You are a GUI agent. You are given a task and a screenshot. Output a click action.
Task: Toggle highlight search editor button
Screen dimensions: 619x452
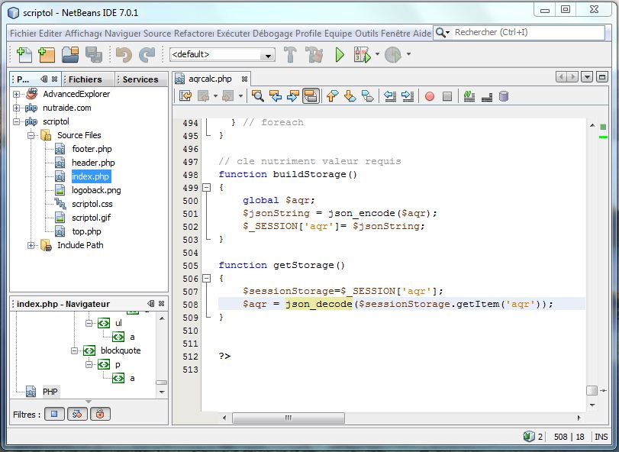point(311,96)
